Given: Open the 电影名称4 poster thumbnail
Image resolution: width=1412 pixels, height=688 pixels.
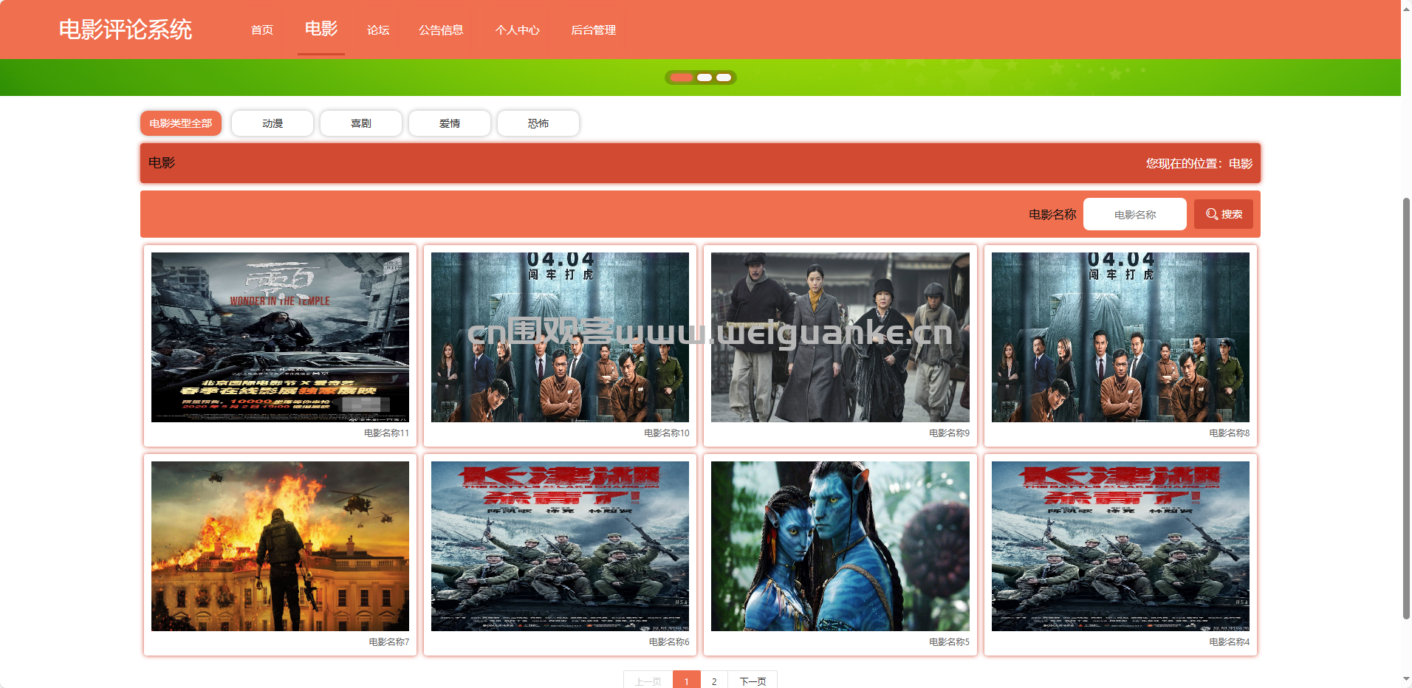Looking at the screenshot, I should click(x=1120, y=546).
